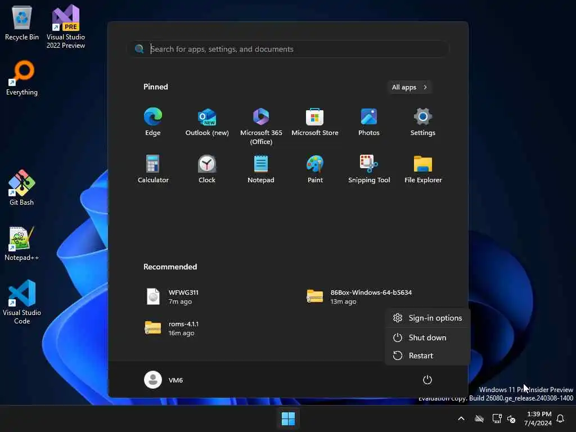Image resolution: width=576 pixels, height=432 pixels.
Task: Open Settings from pinned apps
Action: (x=423, y=122)
